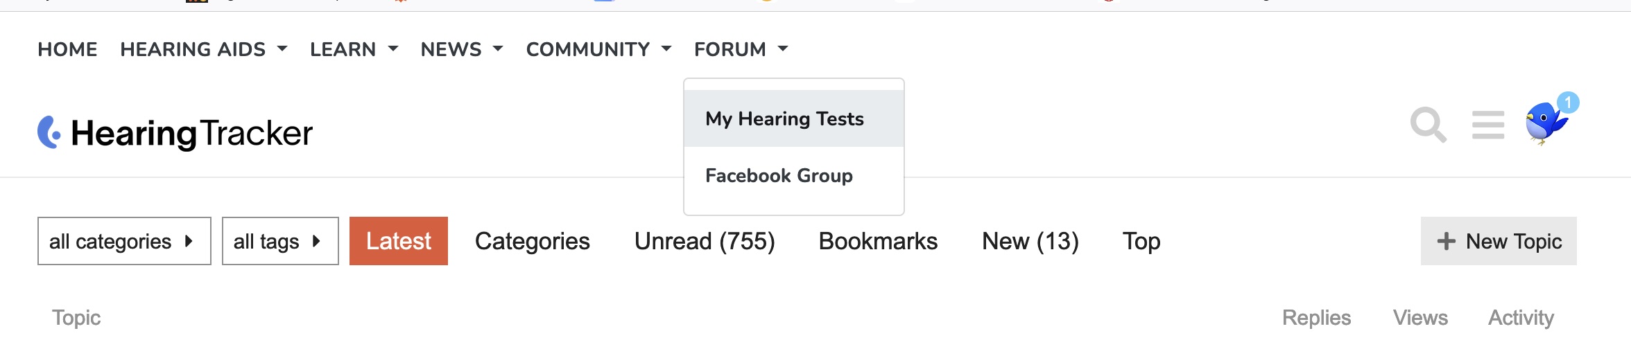1631x349 pixels.
Task: Open the Community dropdown menu
Action: [599, 49]
